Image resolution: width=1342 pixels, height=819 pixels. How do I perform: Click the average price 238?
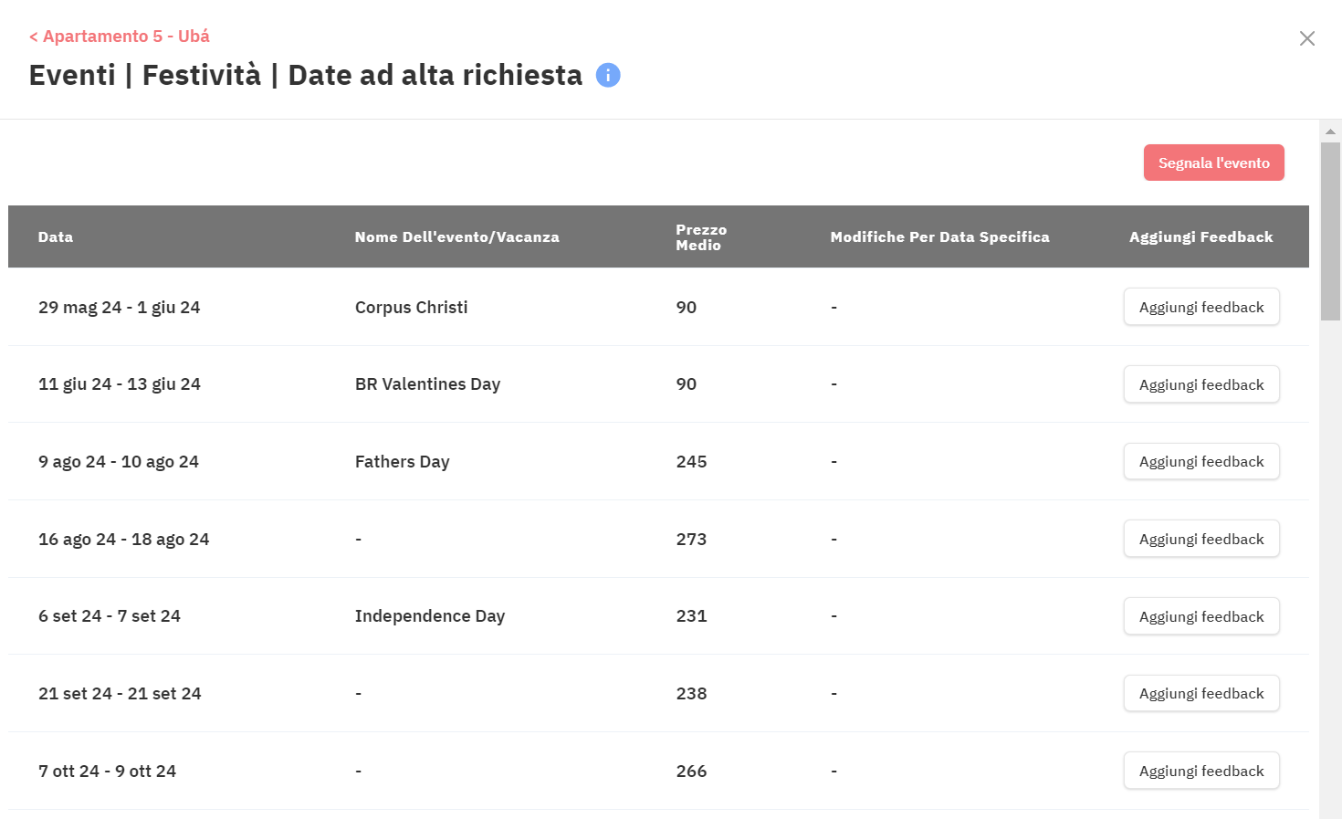(x=692, y=694)
